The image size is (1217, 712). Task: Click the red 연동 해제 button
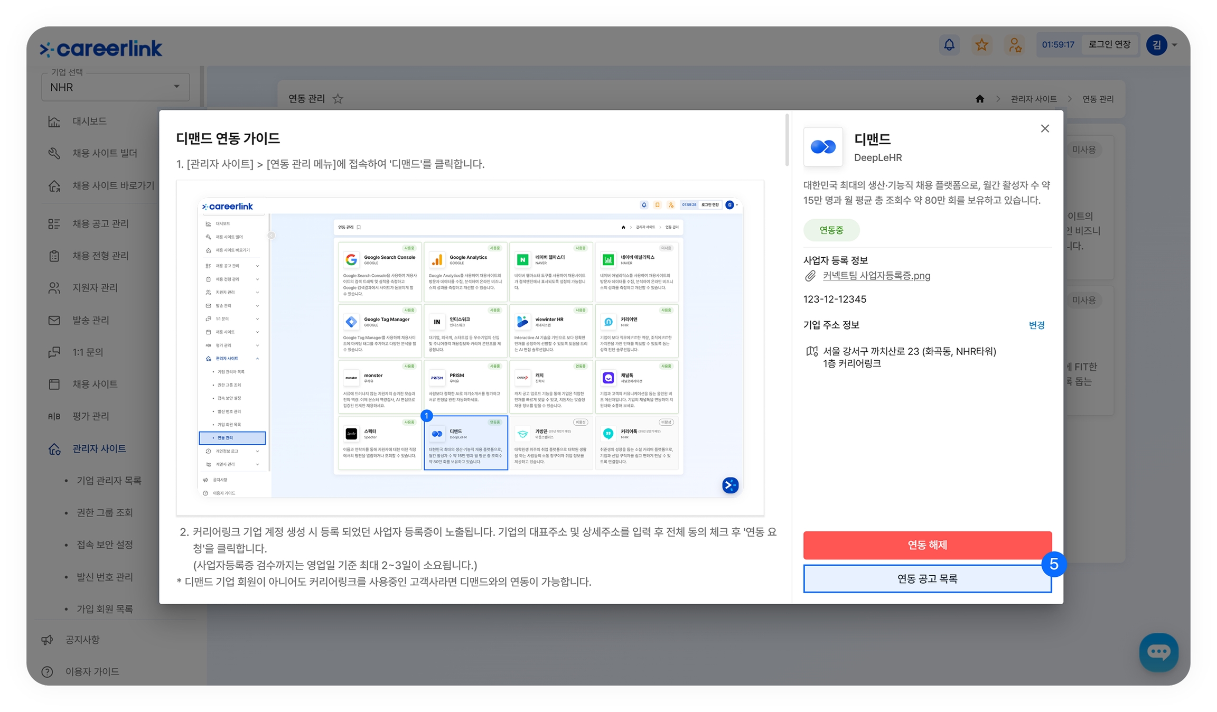927,545
